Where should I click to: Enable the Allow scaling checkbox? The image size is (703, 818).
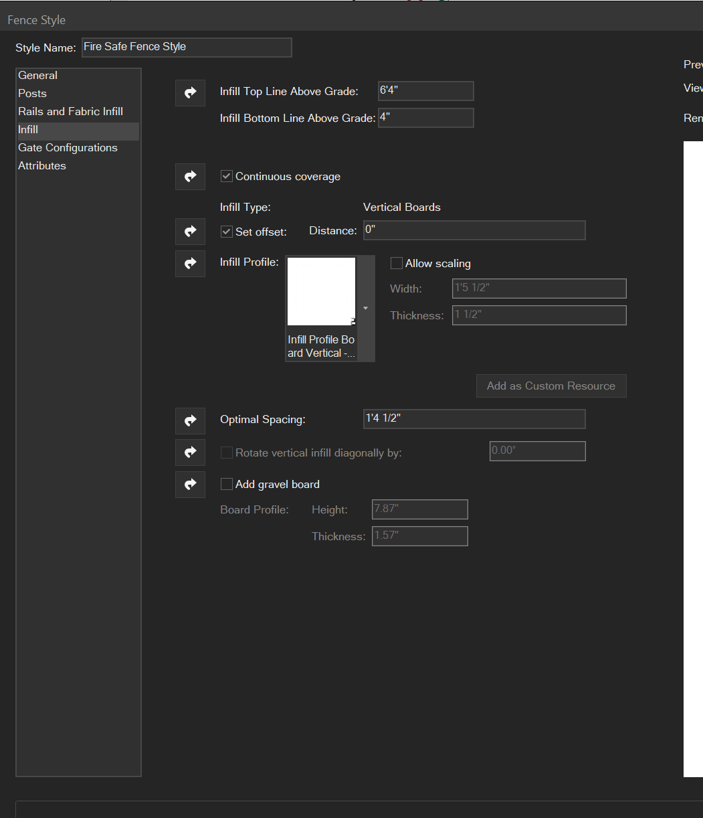(397, 264)
